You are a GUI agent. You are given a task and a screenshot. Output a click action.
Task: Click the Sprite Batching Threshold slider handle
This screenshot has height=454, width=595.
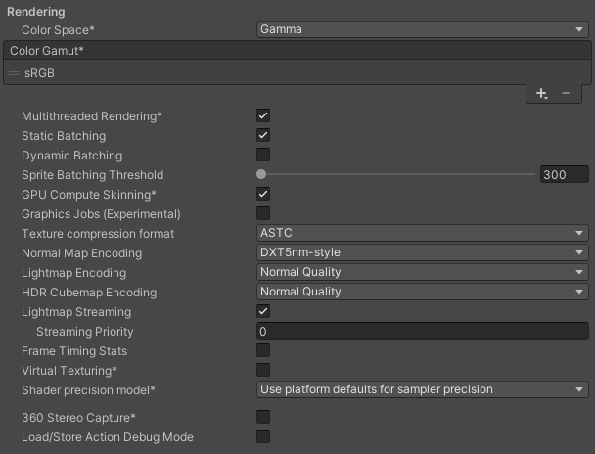pos(261,175)
